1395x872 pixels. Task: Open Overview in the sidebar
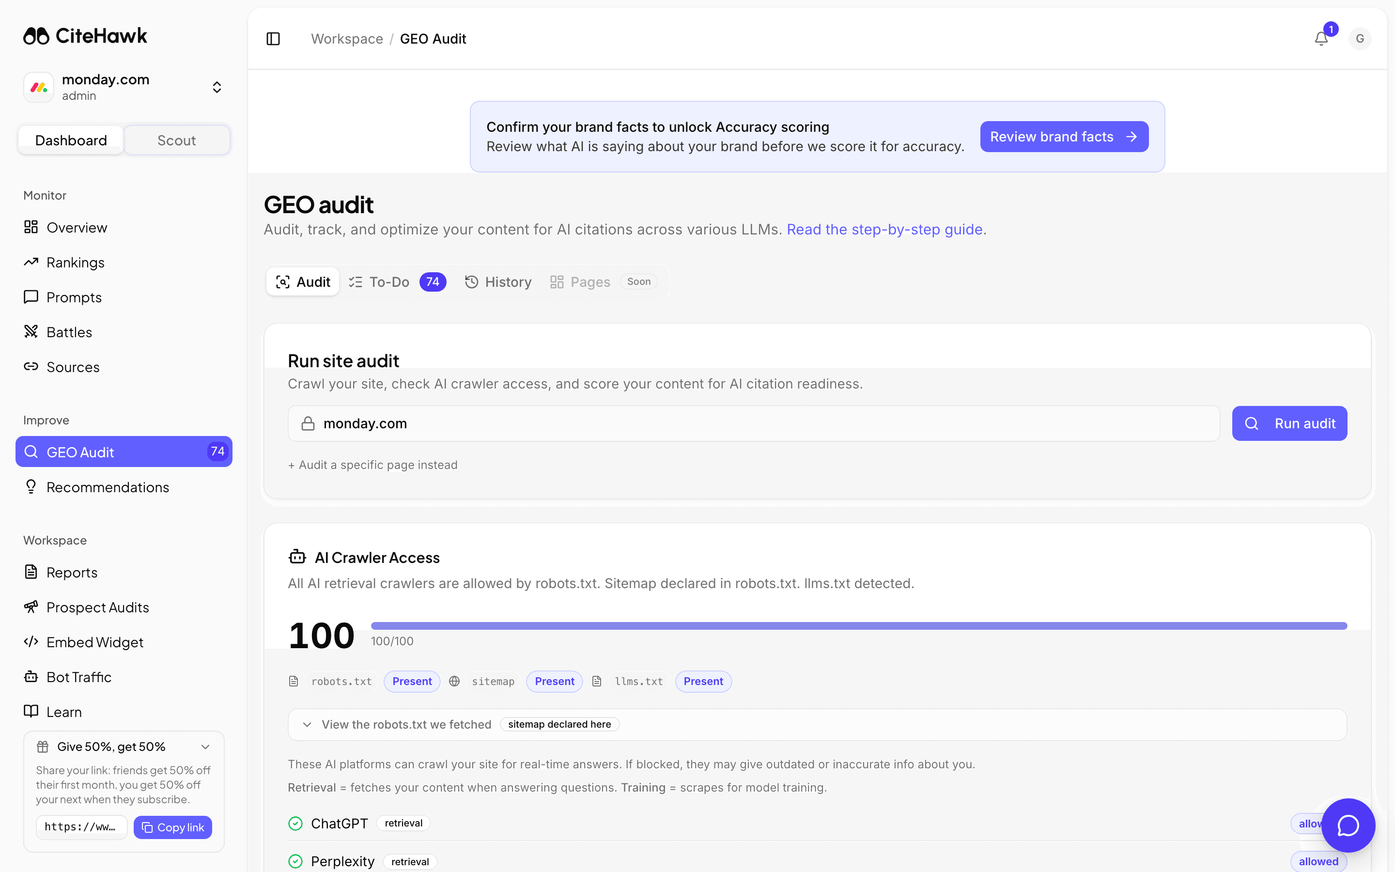tap(124, 227)
